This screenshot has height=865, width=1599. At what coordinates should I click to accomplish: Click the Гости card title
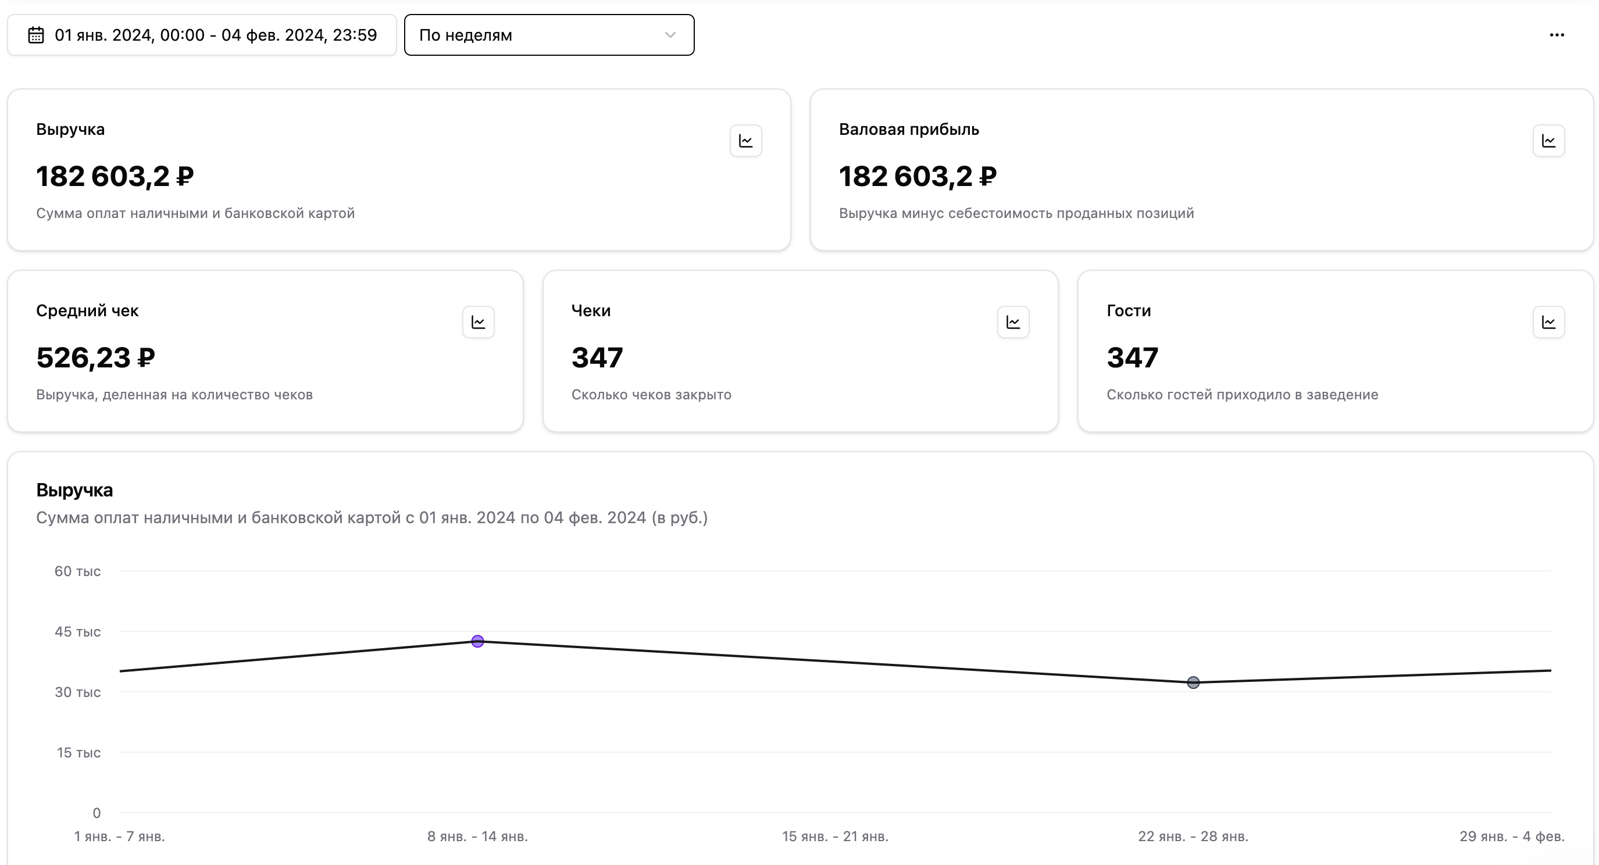tap(1128, 310)
